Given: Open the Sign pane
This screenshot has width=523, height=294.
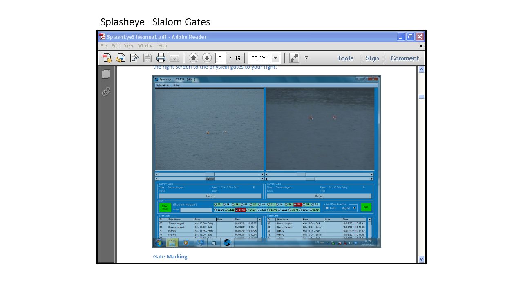Looking at the screenshot, I should click(x=372, y=58).
